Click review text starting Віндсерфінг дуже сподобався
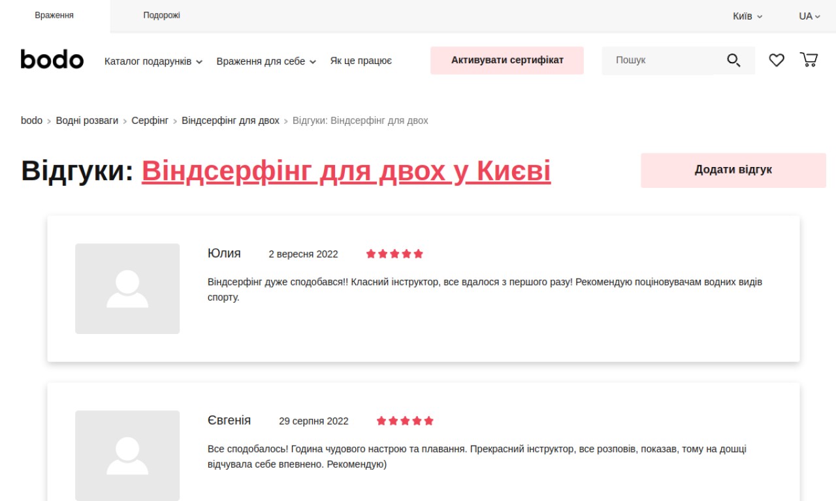 click(485, 290)
